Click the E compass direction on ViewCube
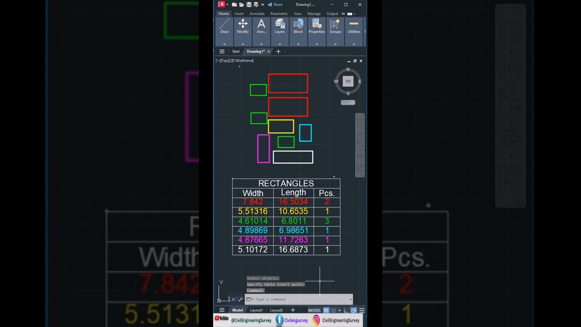 360,81
